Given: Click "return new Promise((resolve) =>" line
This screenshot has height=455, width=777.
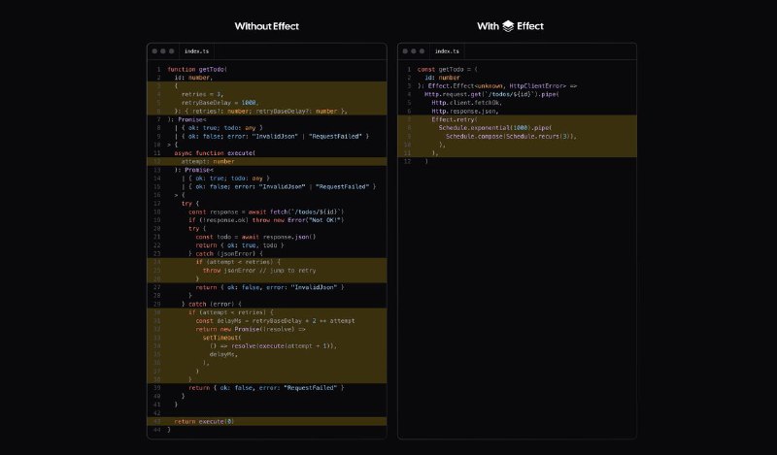Looking at the screenshot, I should pyautogui.click(x=251, y=329).
